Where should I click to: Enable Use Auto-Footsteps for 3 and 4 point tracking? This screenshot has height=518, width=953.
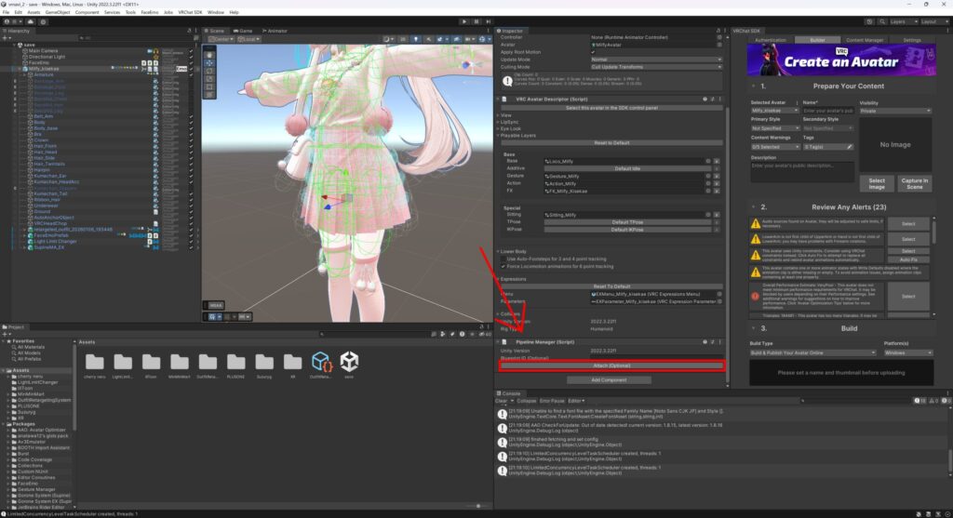point(503,258)
